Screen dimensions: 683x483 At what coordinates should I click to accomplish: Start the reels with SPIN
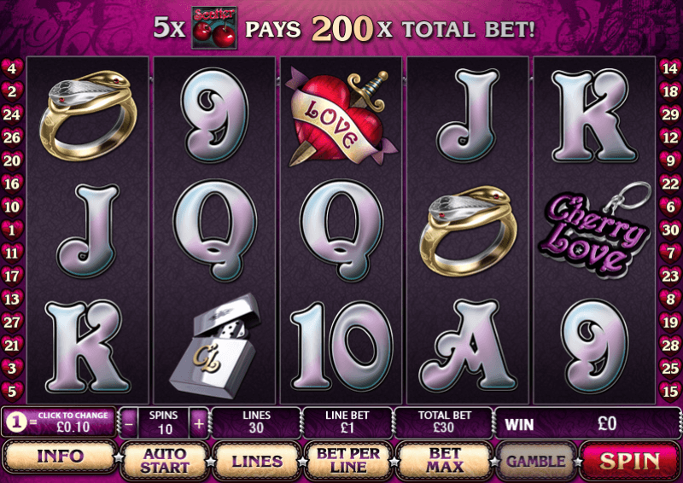pyautogui.click(x=629, y=461)
